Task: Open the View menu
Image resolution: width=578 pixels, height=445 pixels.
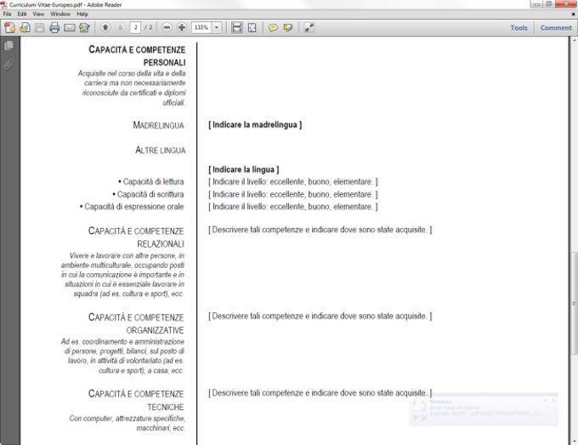Action: 38,14
